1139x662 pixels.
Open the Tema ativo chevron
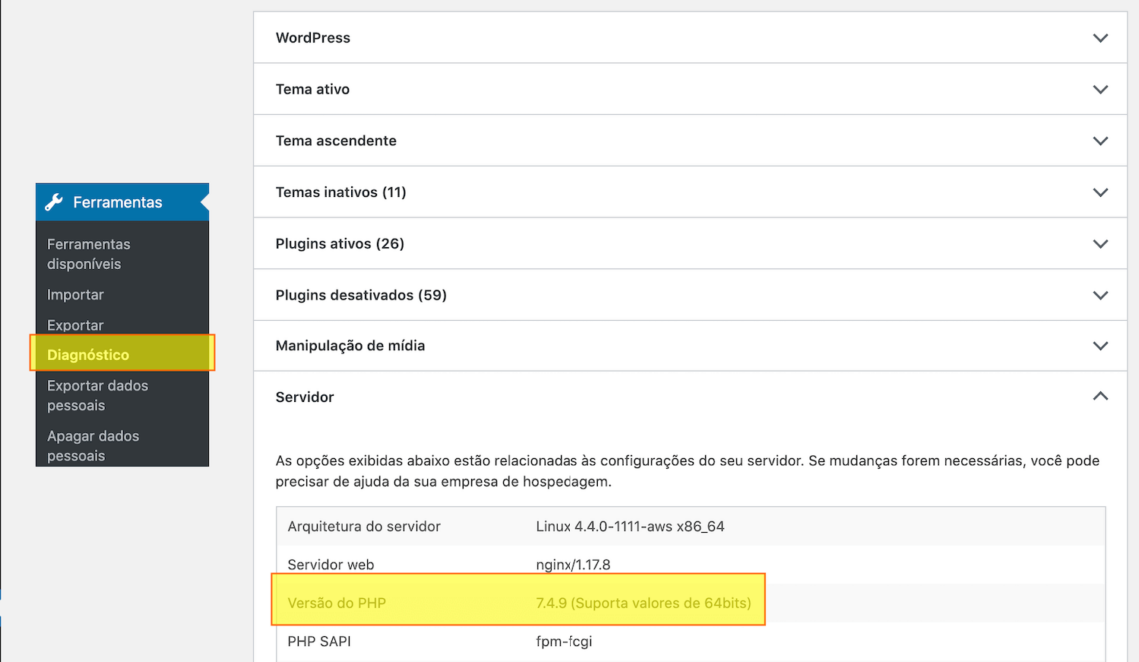pyautogui.click(x=1100, y=89)
